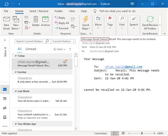This screenshot has width=168, height=136.
Task: Open the 'Your content submission is' email
Action: coord(42,114)
